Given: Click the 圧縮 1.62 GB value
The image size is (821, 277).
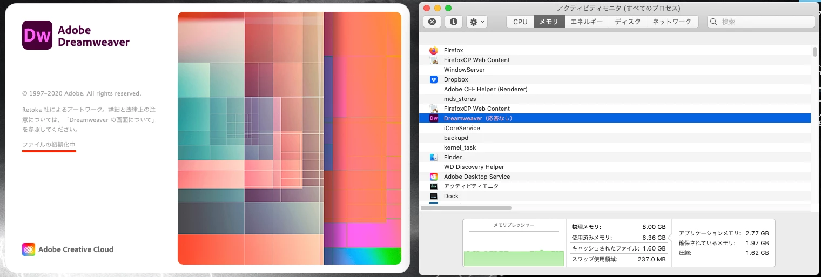Looking at the screenshot, I should coord(757,253).
